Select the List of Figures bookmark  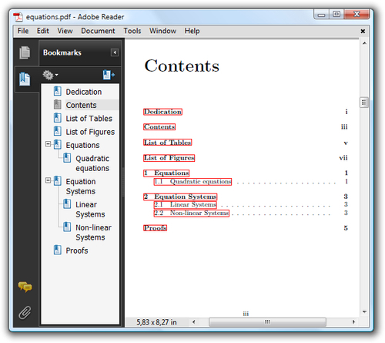pyautogui.click(x=90, y=132)
